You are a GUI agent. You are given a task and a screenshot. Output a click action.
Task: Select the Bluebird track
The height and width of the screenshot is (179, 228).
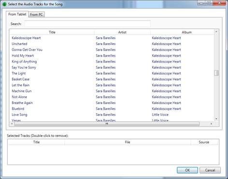coord(18,109)
